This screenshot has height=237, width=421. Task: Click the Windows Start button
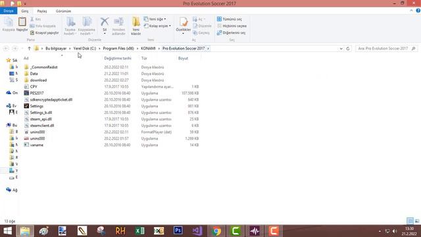tap(7, 231)
